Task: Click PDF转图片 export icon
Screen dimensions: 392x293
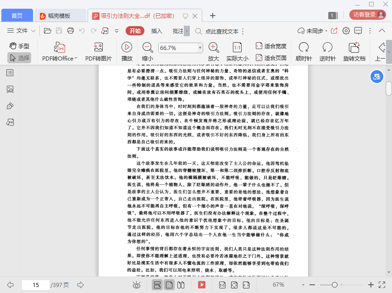Action: pos(99,52)
